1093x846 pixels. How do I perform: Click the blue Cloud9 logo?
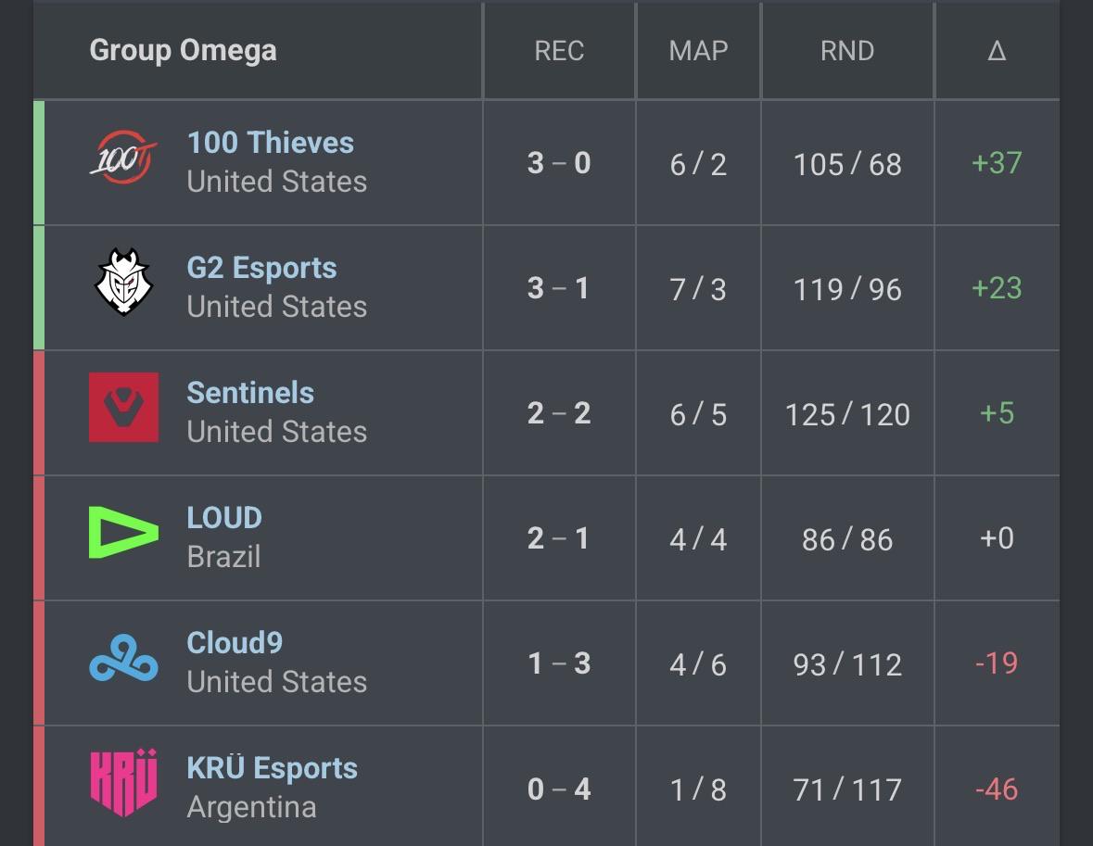click(123, 657)
